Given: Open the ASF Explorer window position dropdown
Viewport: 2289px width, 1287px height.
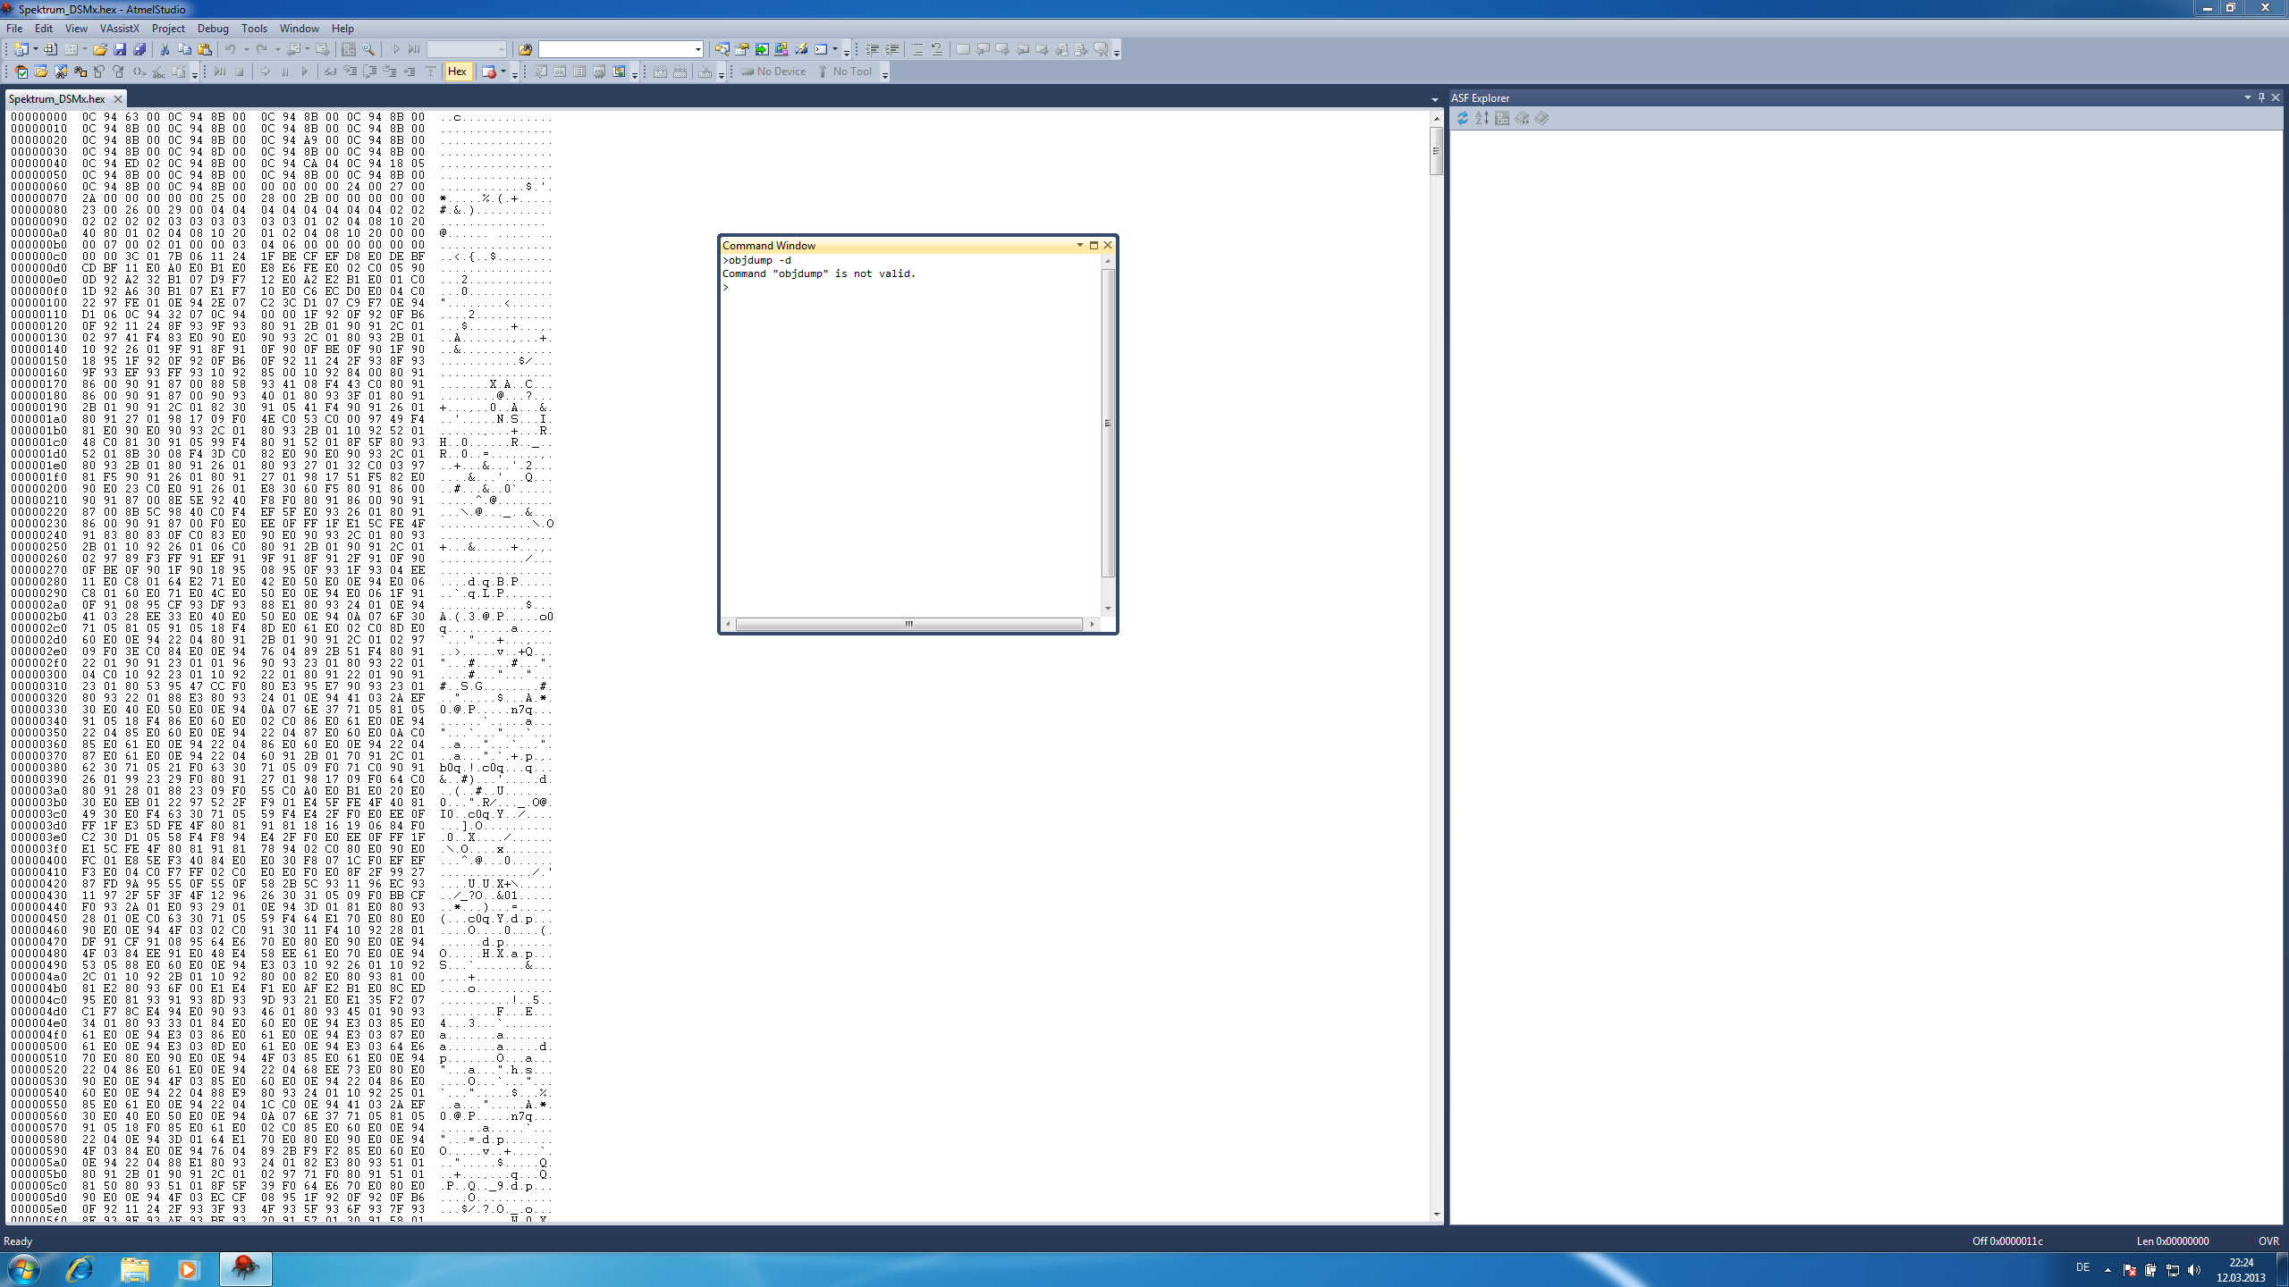Looking at the screenshot, I should 2248,97.
